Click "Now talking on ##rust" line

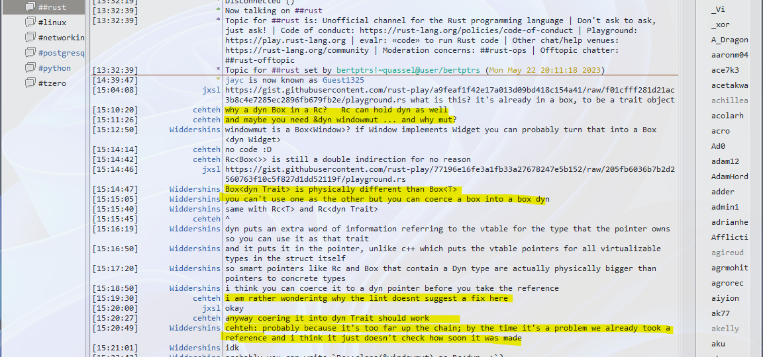[x=274, y=11]
